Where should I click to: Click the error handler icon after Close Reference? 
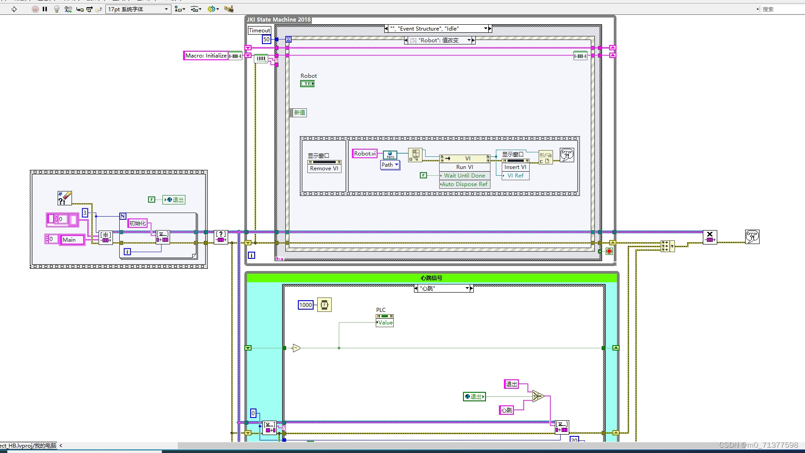pos(567,155)
